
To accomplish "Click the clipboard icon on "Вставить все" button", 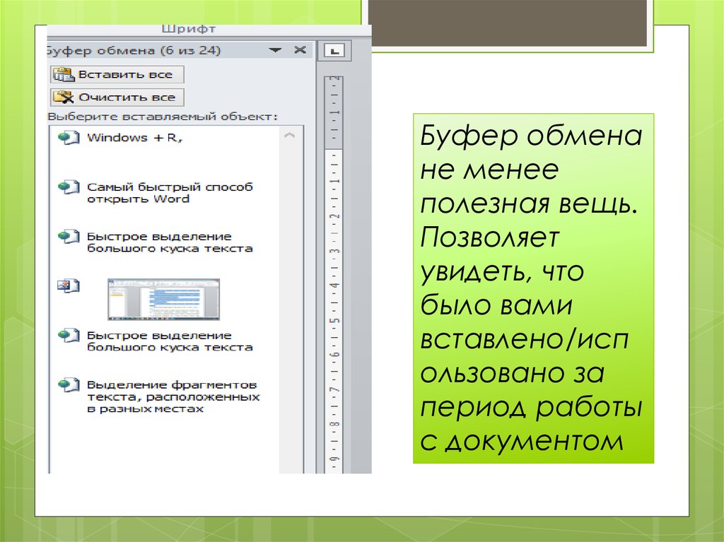I will 64,75.
